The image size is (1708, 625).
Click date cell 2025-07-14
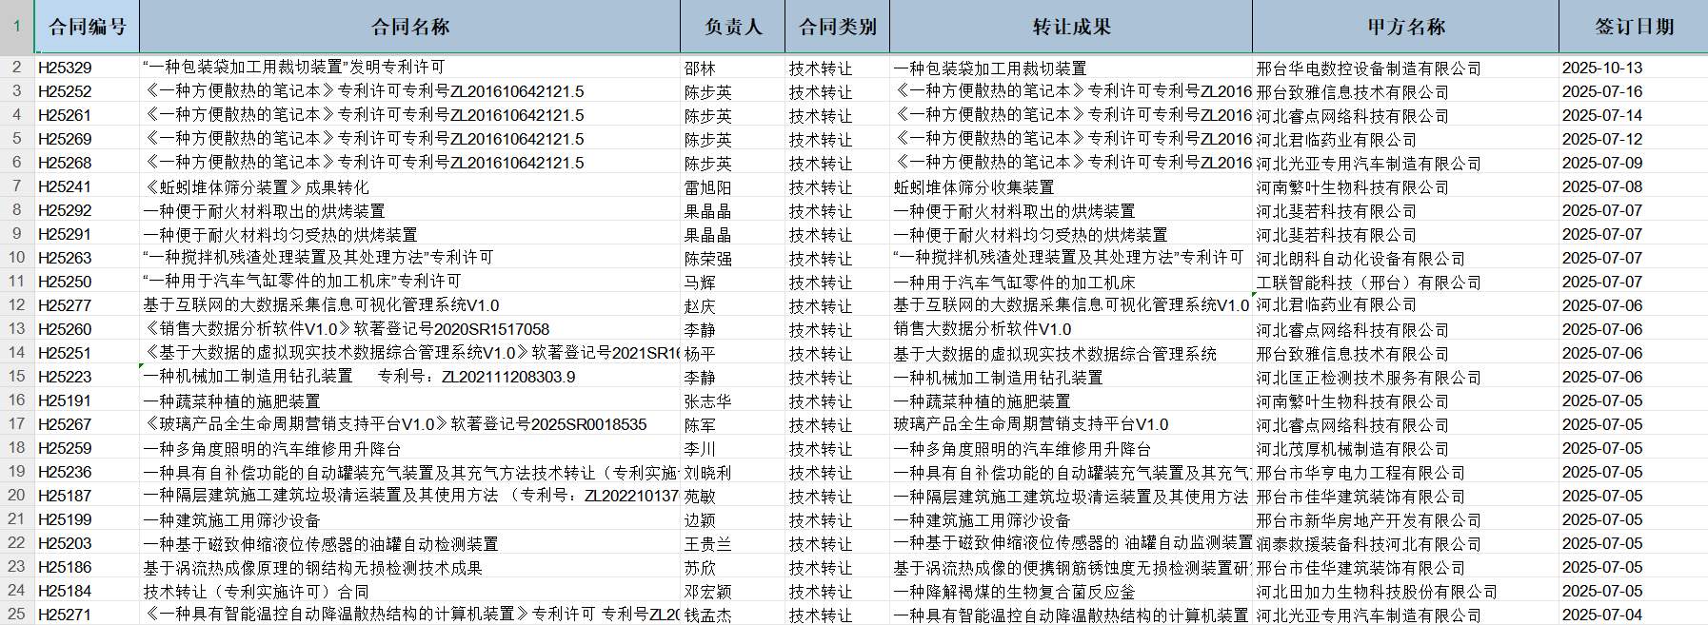point(1634,115)
